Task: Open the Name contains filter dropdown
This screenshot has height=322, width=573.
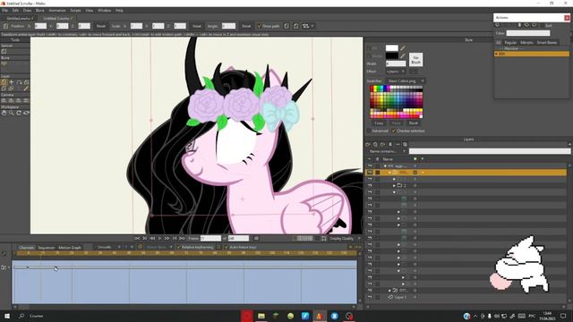Action: (x=387, y=151)
